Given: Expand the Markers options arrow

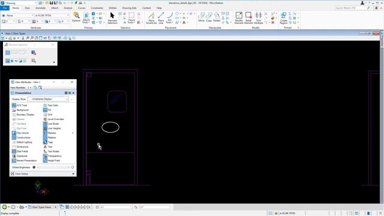Looking at the screenshot, I should coord(73,133).
